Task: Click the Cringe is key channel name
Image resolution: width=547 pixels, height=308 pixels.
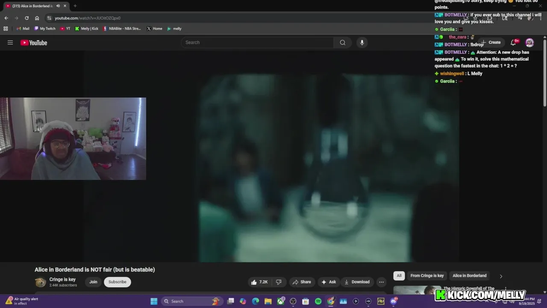Action: point(62,279)
